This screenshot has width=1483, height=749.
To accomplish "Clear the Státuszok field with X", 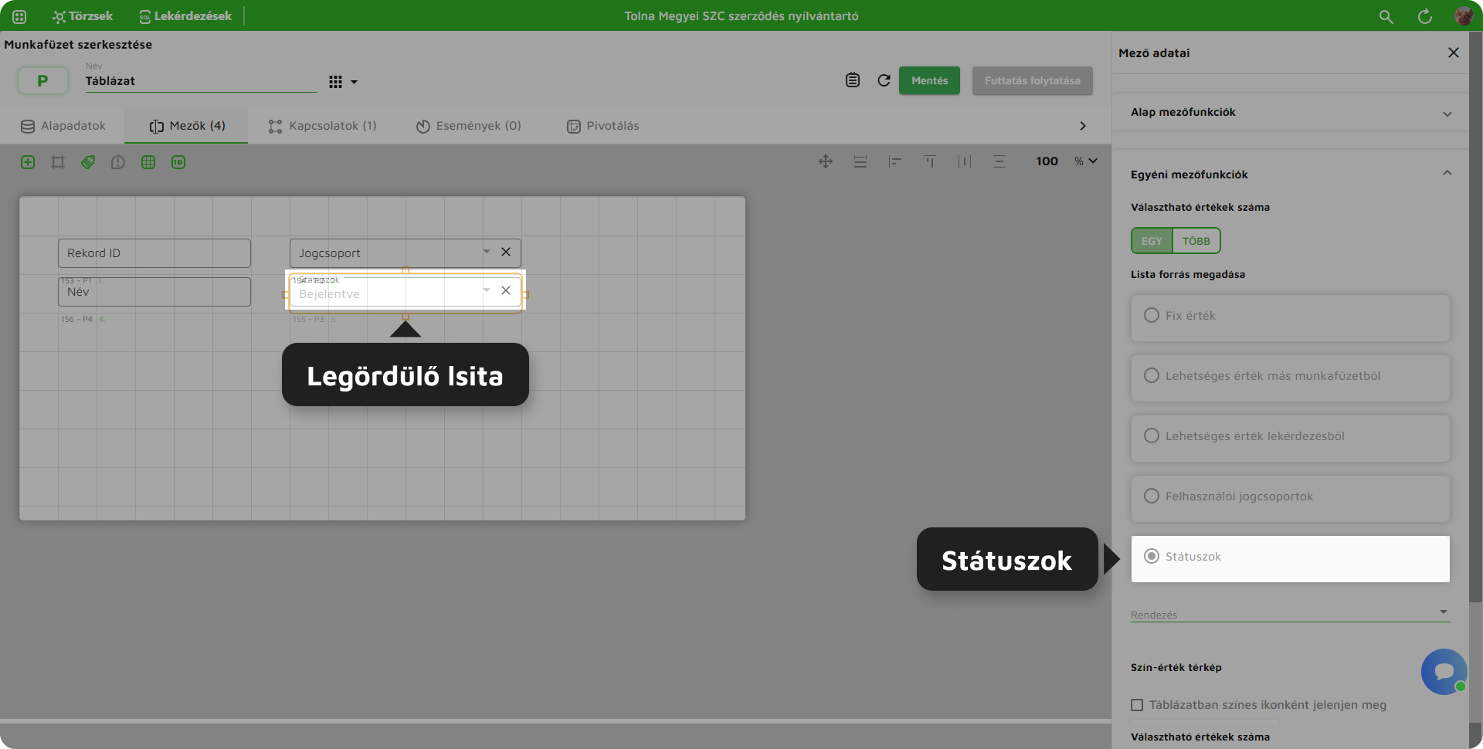I will click(x=506, y=290).
